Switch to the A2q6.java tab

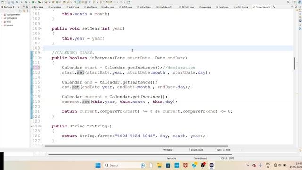(126, 7)
